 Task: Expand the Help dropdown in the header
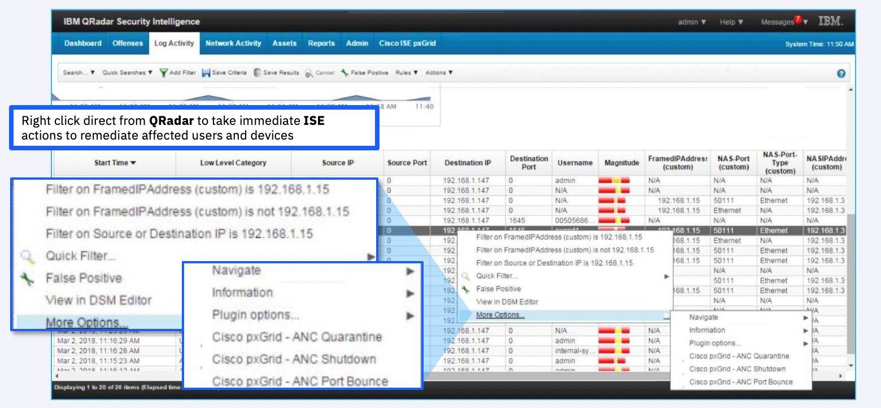click(731, 22)
